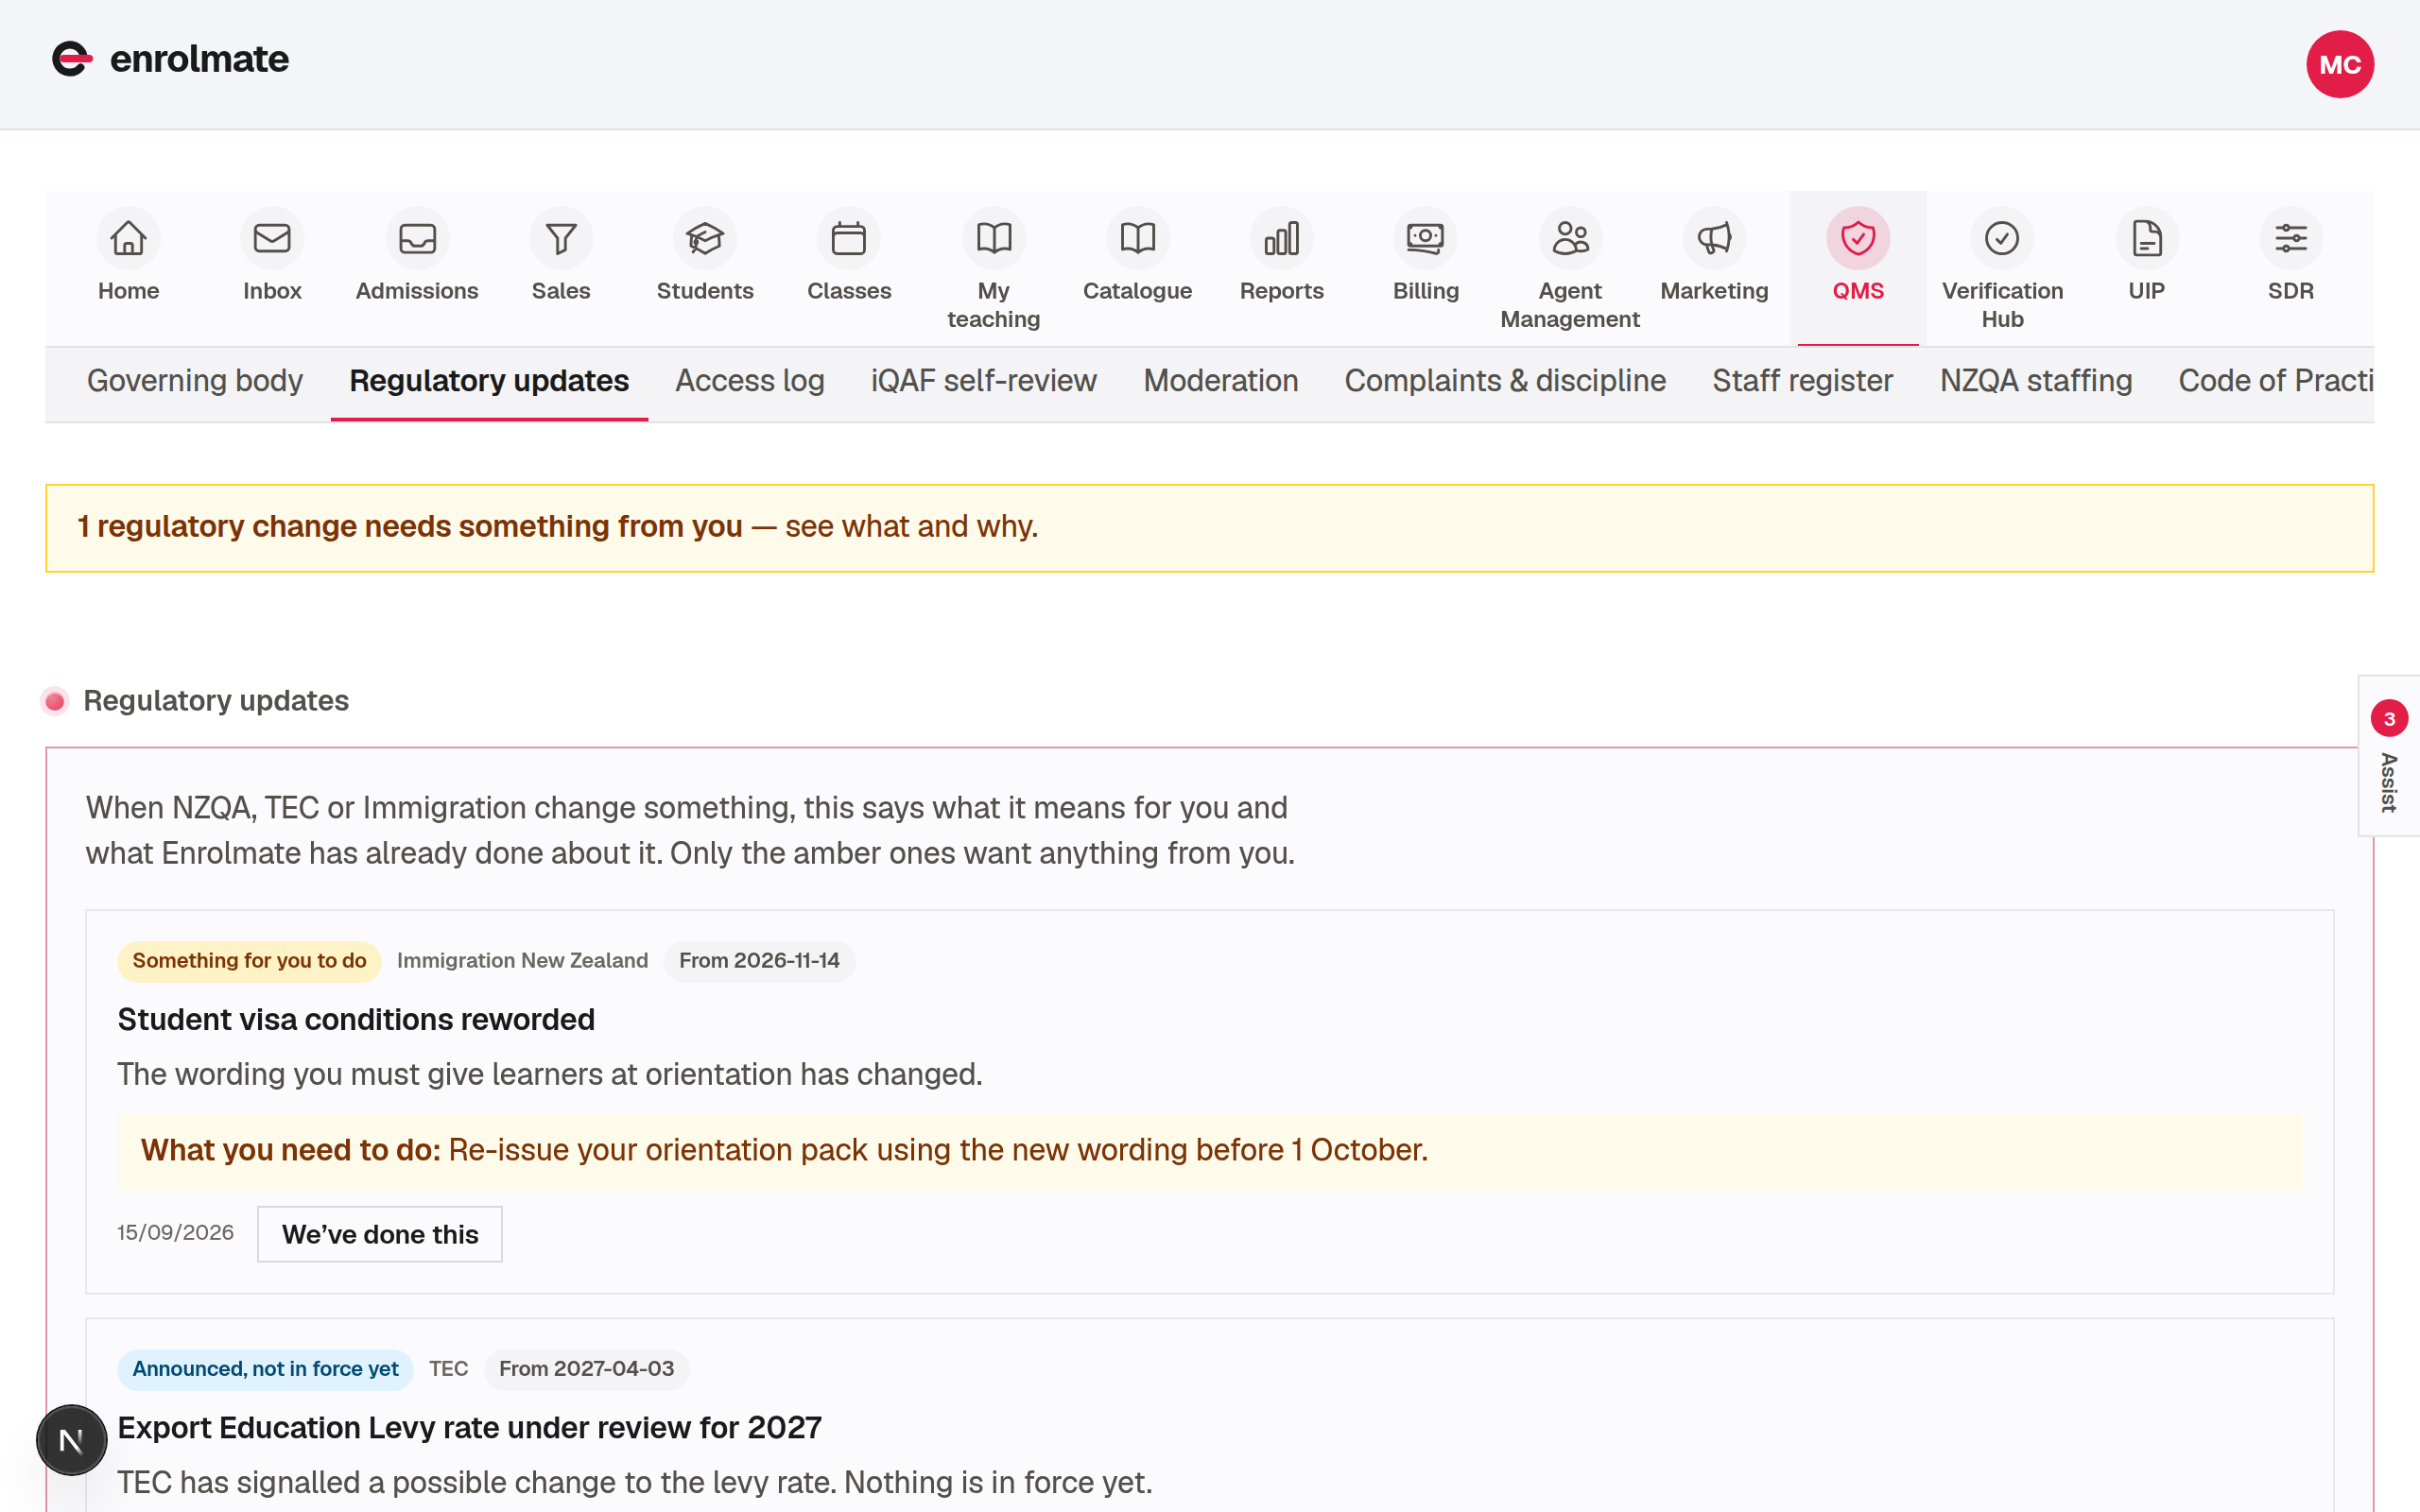Image resolution: width=2420 pixels, height=1512 pixels.
Task: Select the QMS shield icon
Action: point(1858,238)
